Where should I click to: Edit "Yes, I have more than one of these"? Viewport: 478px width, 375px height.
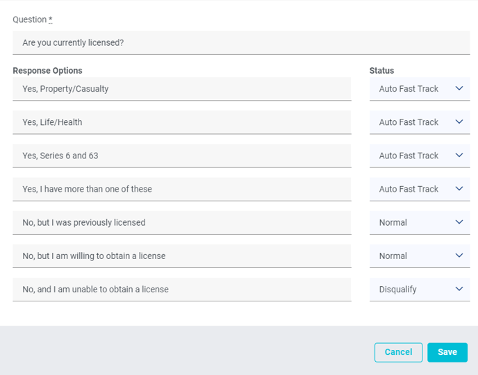coord(182,189)
